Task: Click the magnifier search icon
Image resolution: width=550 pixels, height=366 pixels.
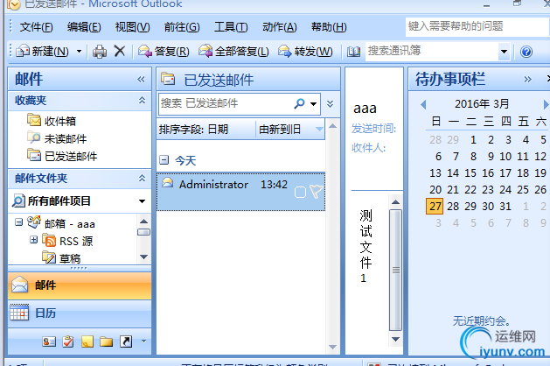Action: [x=299, y=103]
